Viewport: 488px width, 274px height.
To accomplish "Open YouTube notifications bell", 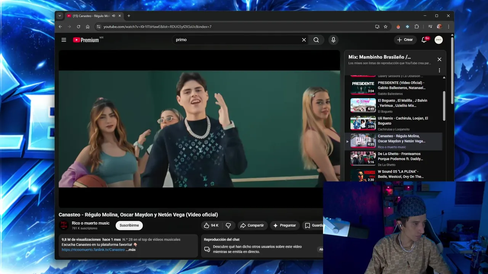I will click(x=424, y=40).
